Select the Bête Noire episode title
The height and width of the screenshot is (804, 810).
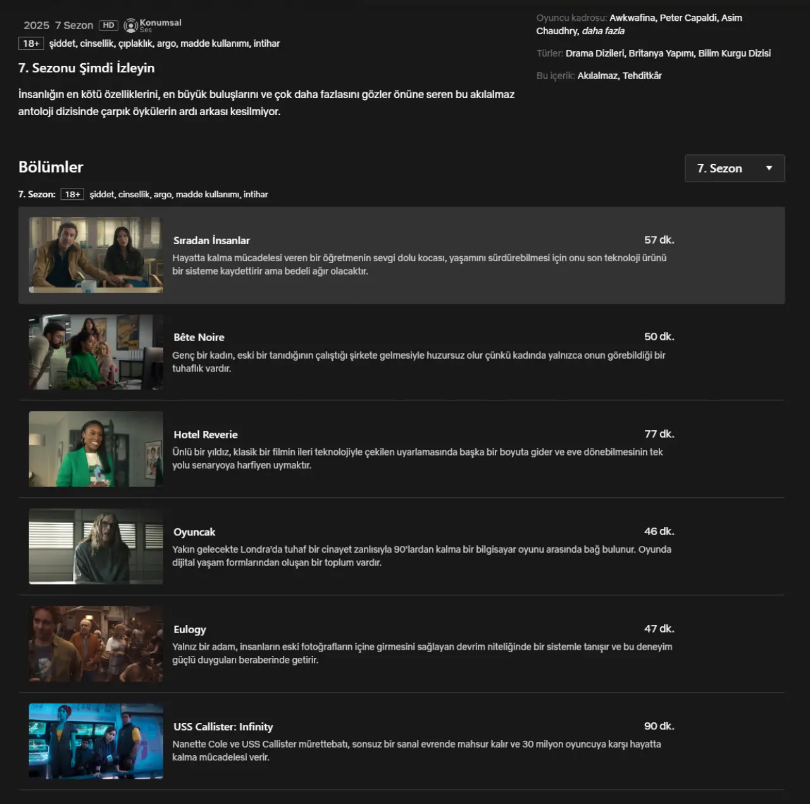click(x=199, y=337)
